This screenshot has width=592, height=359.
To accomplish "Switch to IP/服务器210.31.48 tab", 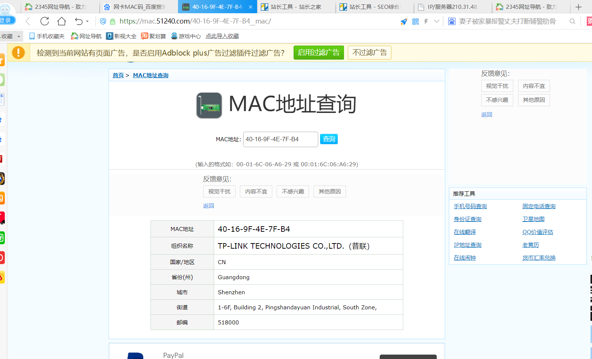I will click(x=453, y=7).
